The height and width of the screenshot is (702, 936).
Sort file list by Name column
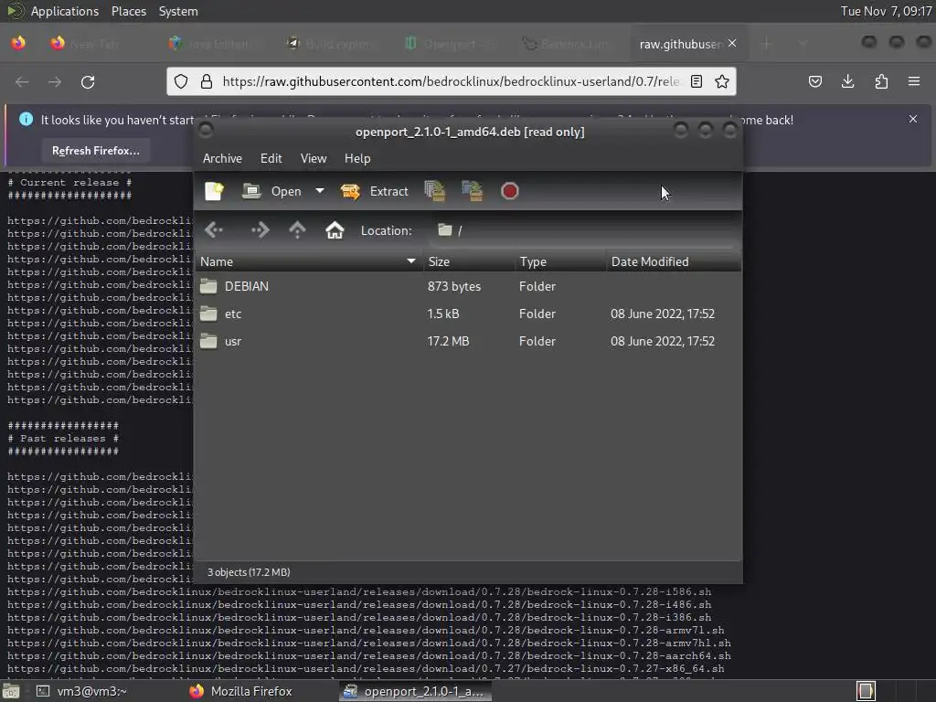pyautogui.click(x=309, y=261)
